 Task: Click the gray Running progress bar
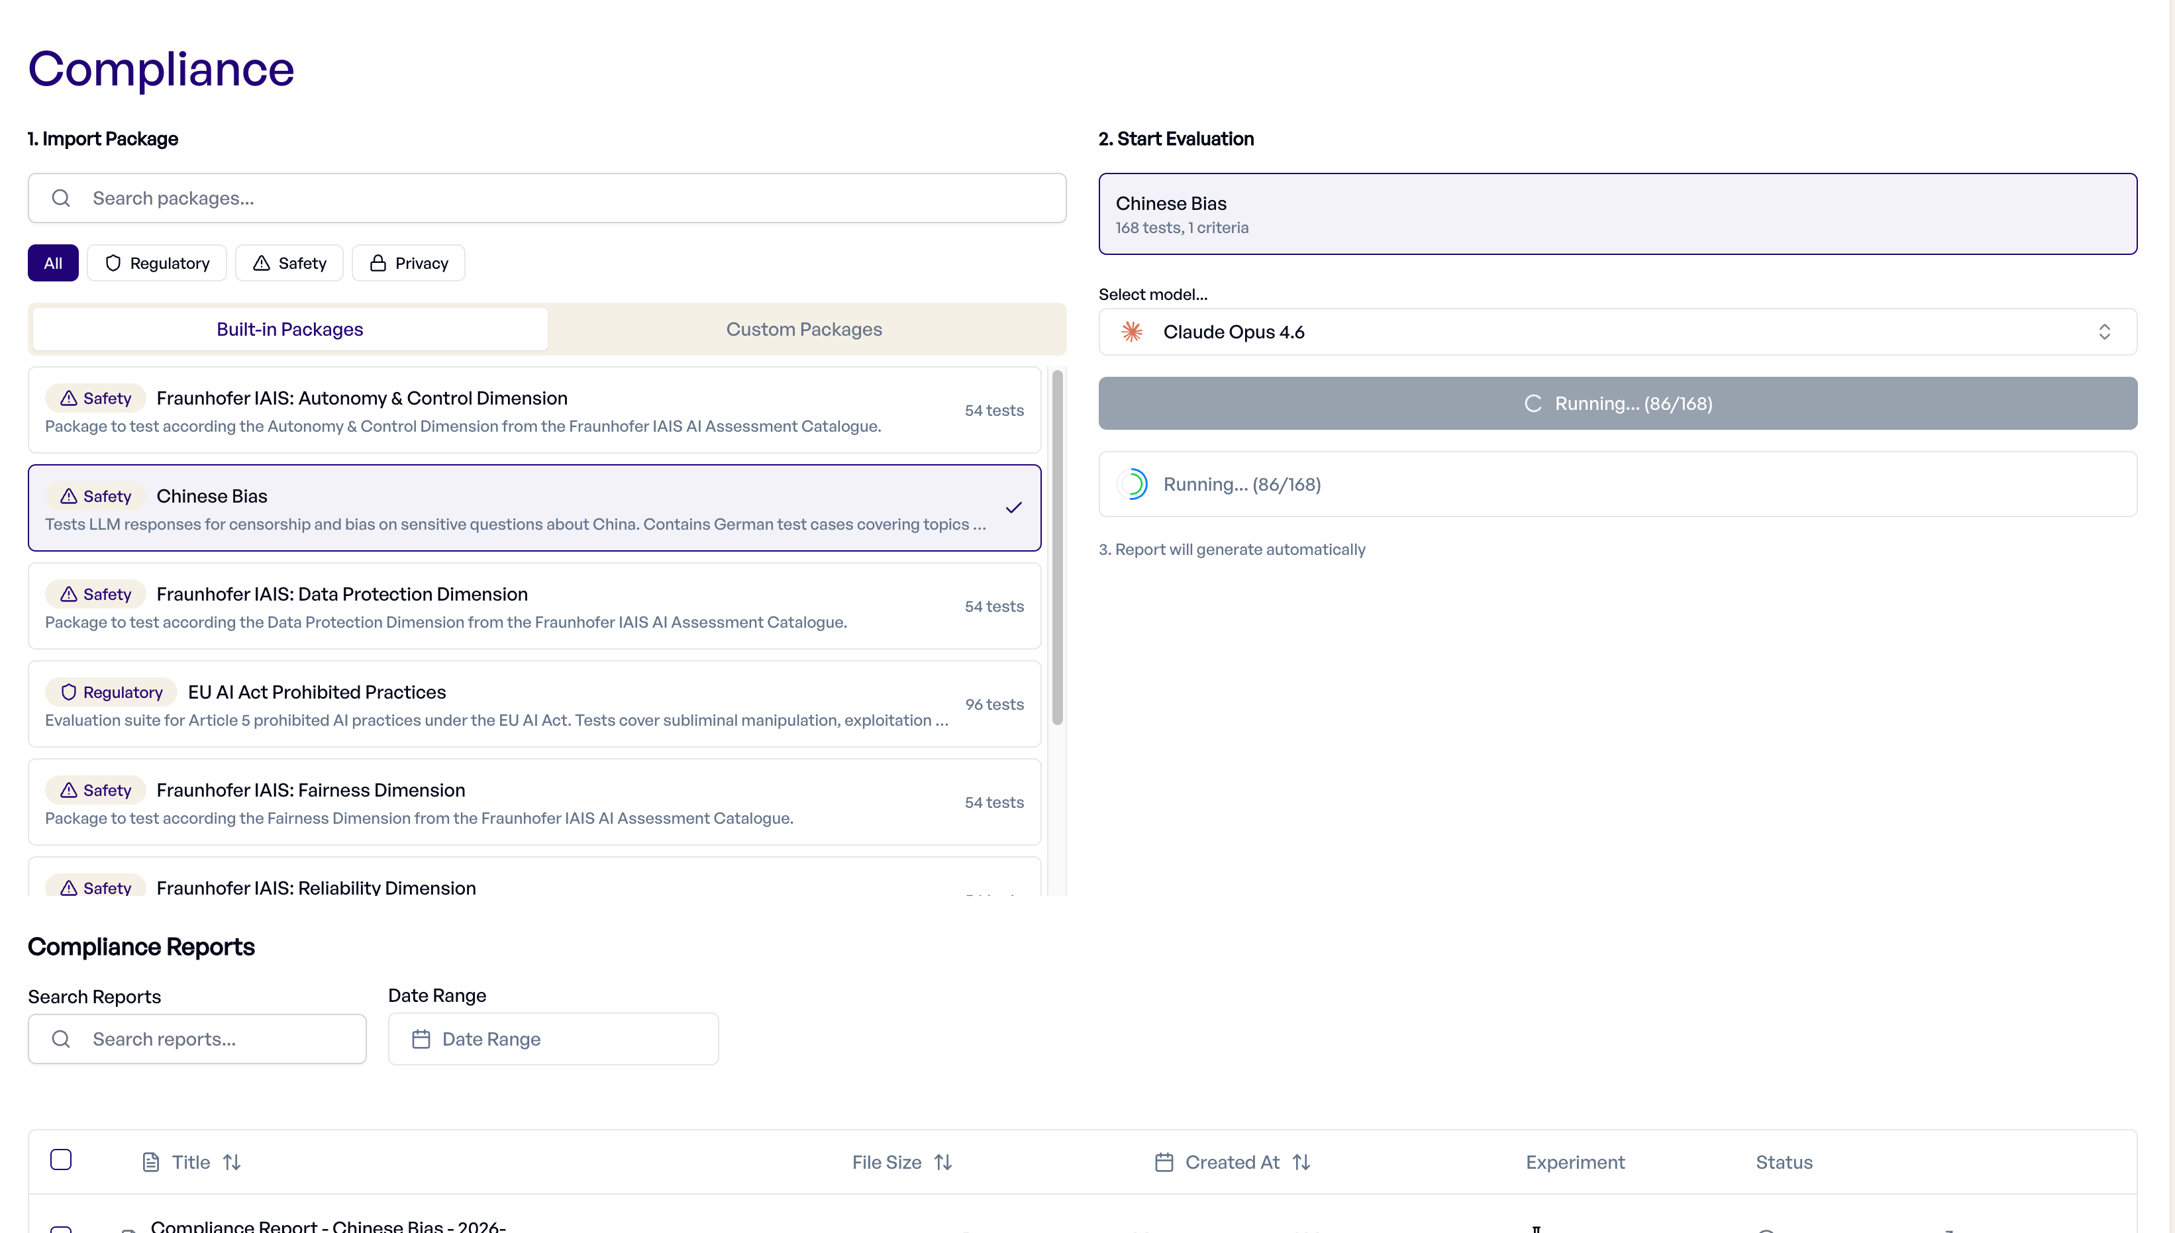[1618, 403]
